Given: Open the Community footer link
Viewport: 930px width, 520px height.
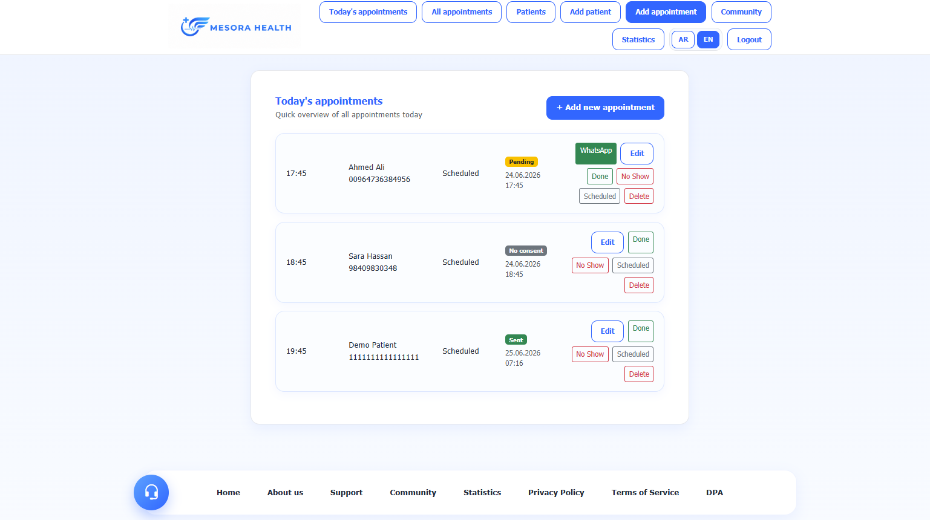Looking at the screenshot, I should 413,493.
